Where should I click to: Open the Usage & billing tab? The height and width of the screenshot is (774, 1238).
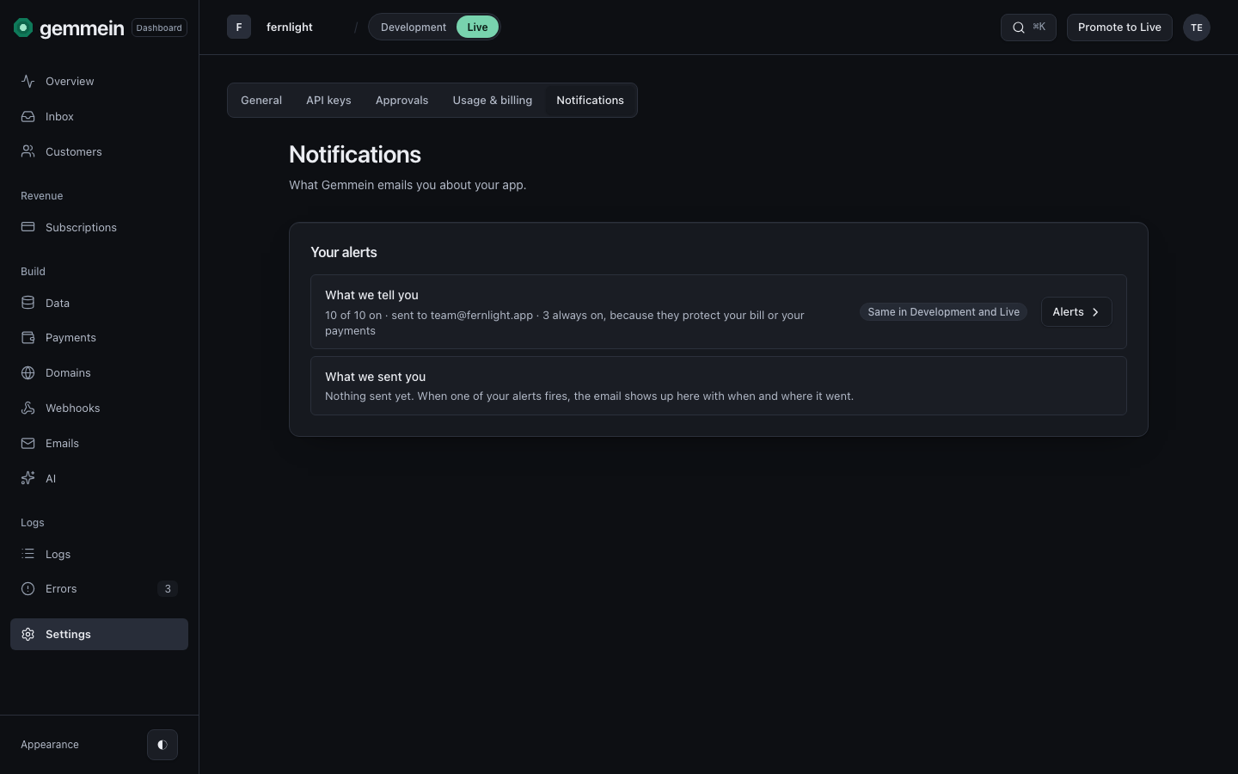click(493, 101)
